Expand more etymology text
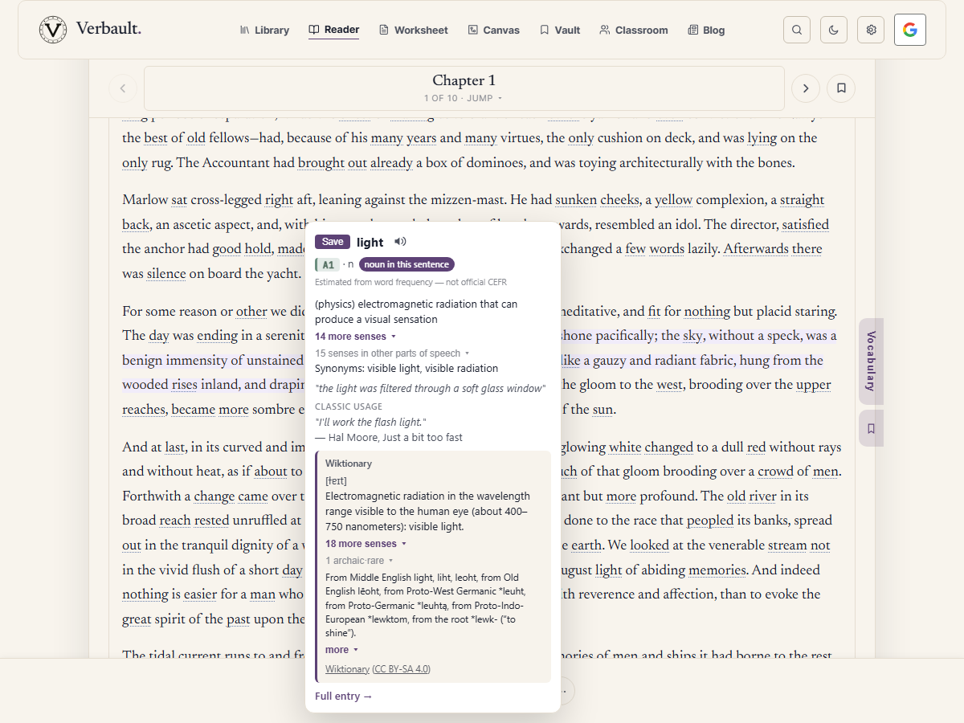Image resolution: width=964 pixels, height=723 pixels. click(x=341, y=650)
